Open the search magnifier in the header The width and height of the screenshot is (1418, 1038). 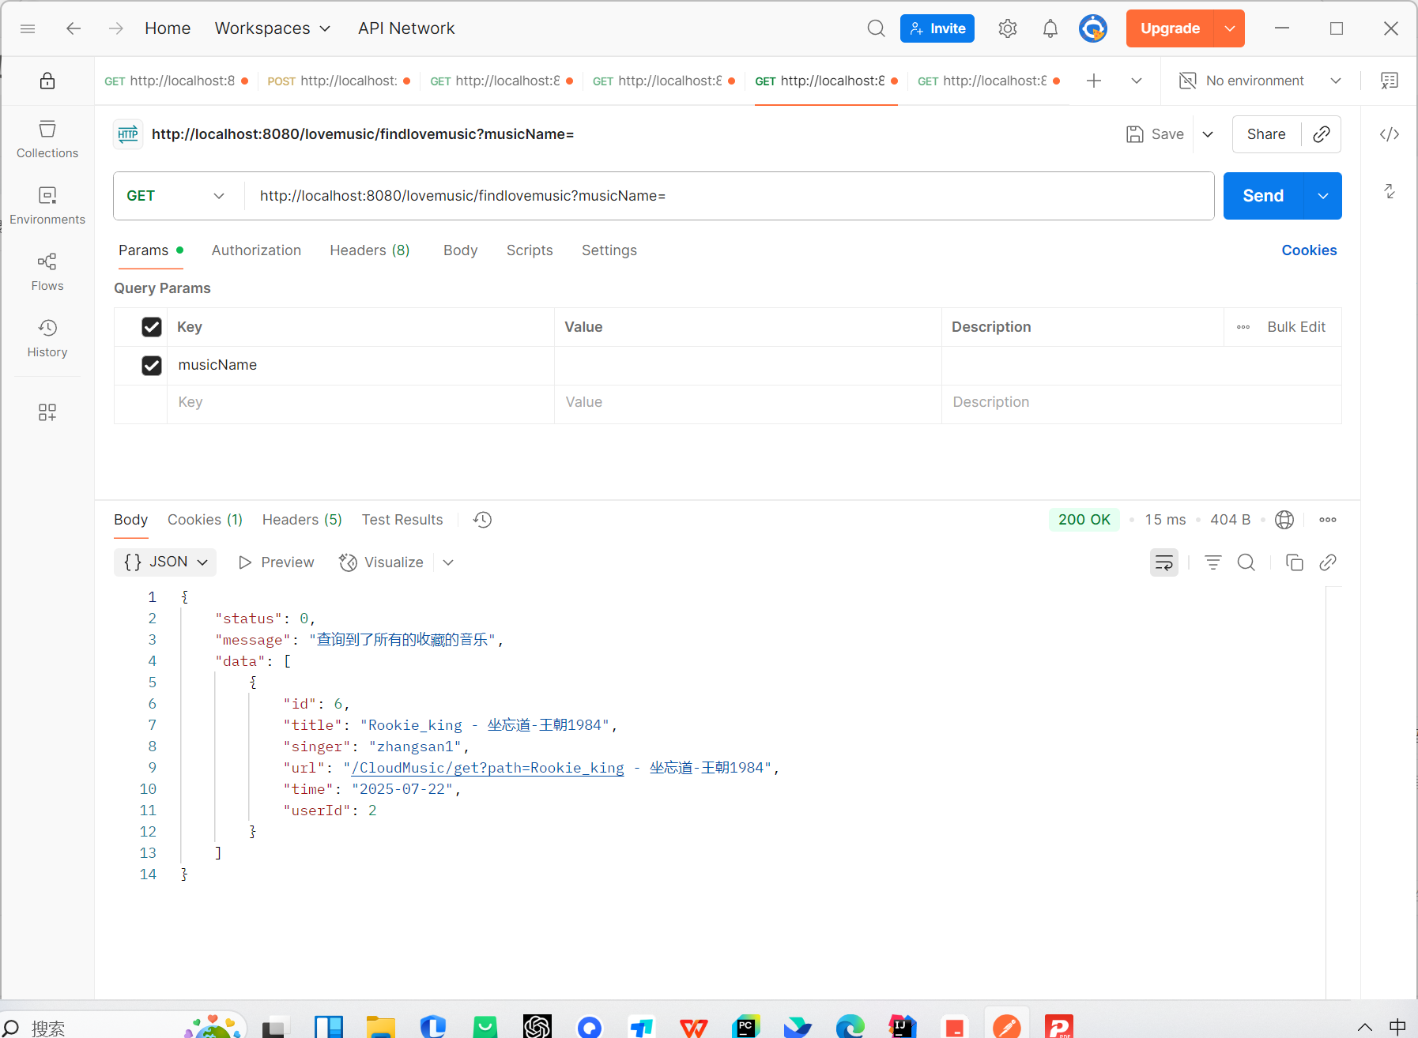876,28
